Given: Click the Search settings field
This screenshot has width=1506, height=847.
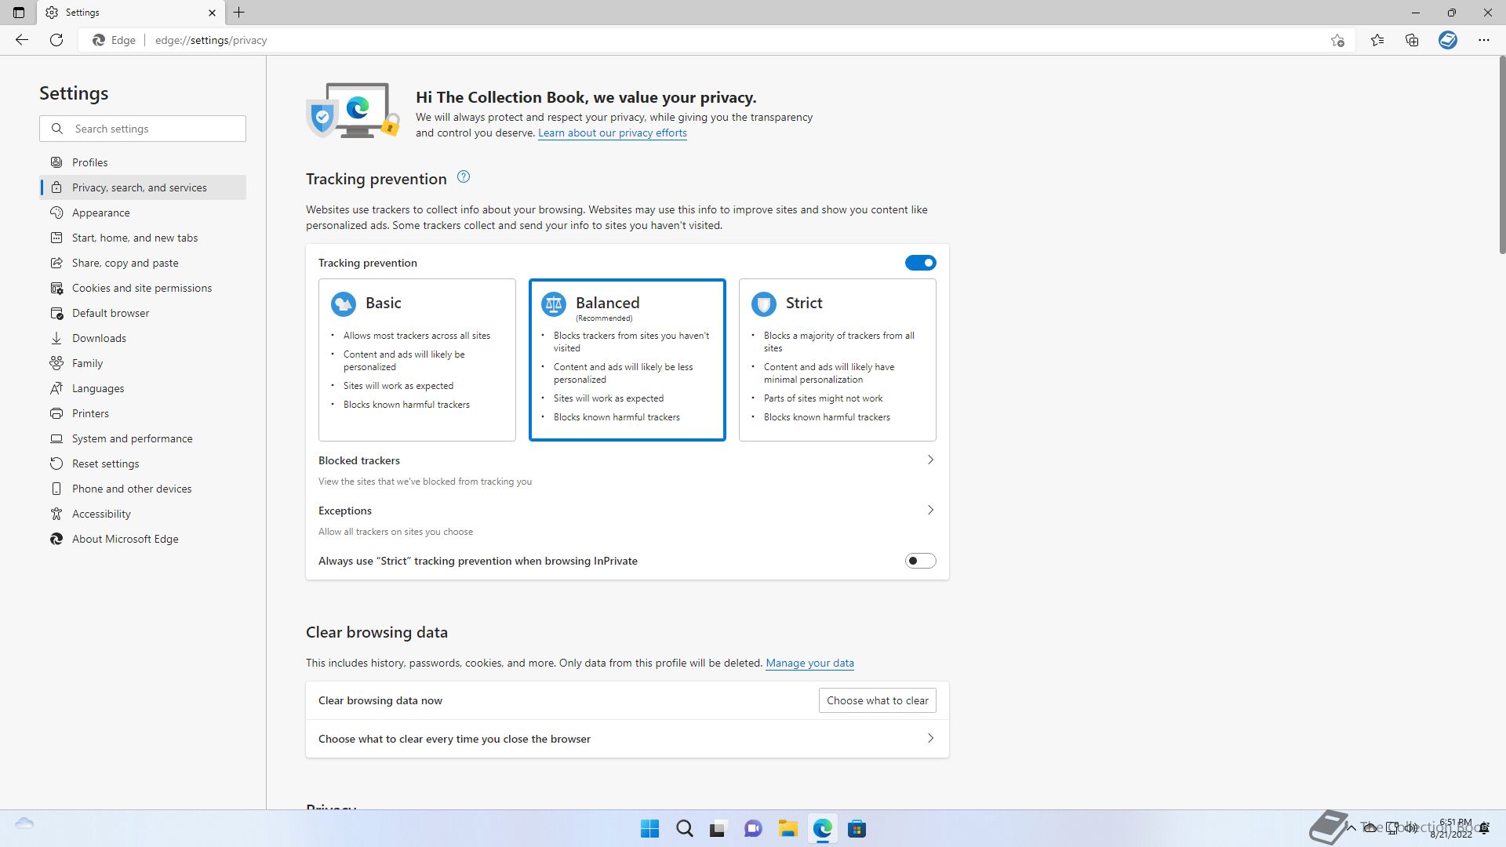Looking at the screenshot, I should tap(143, 129).
